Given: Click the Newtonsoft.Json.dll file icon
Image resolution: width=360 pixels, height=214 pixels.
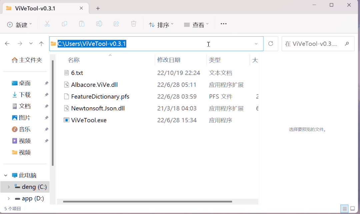Looking at the screenshot, I should click(x=66, y=108).
